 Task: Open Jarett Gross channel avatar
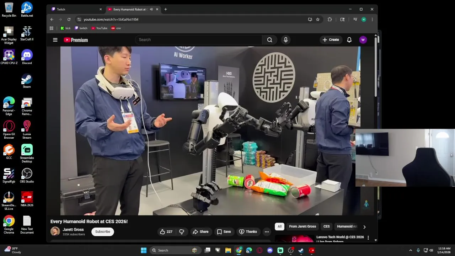click(x=55, y=231)
